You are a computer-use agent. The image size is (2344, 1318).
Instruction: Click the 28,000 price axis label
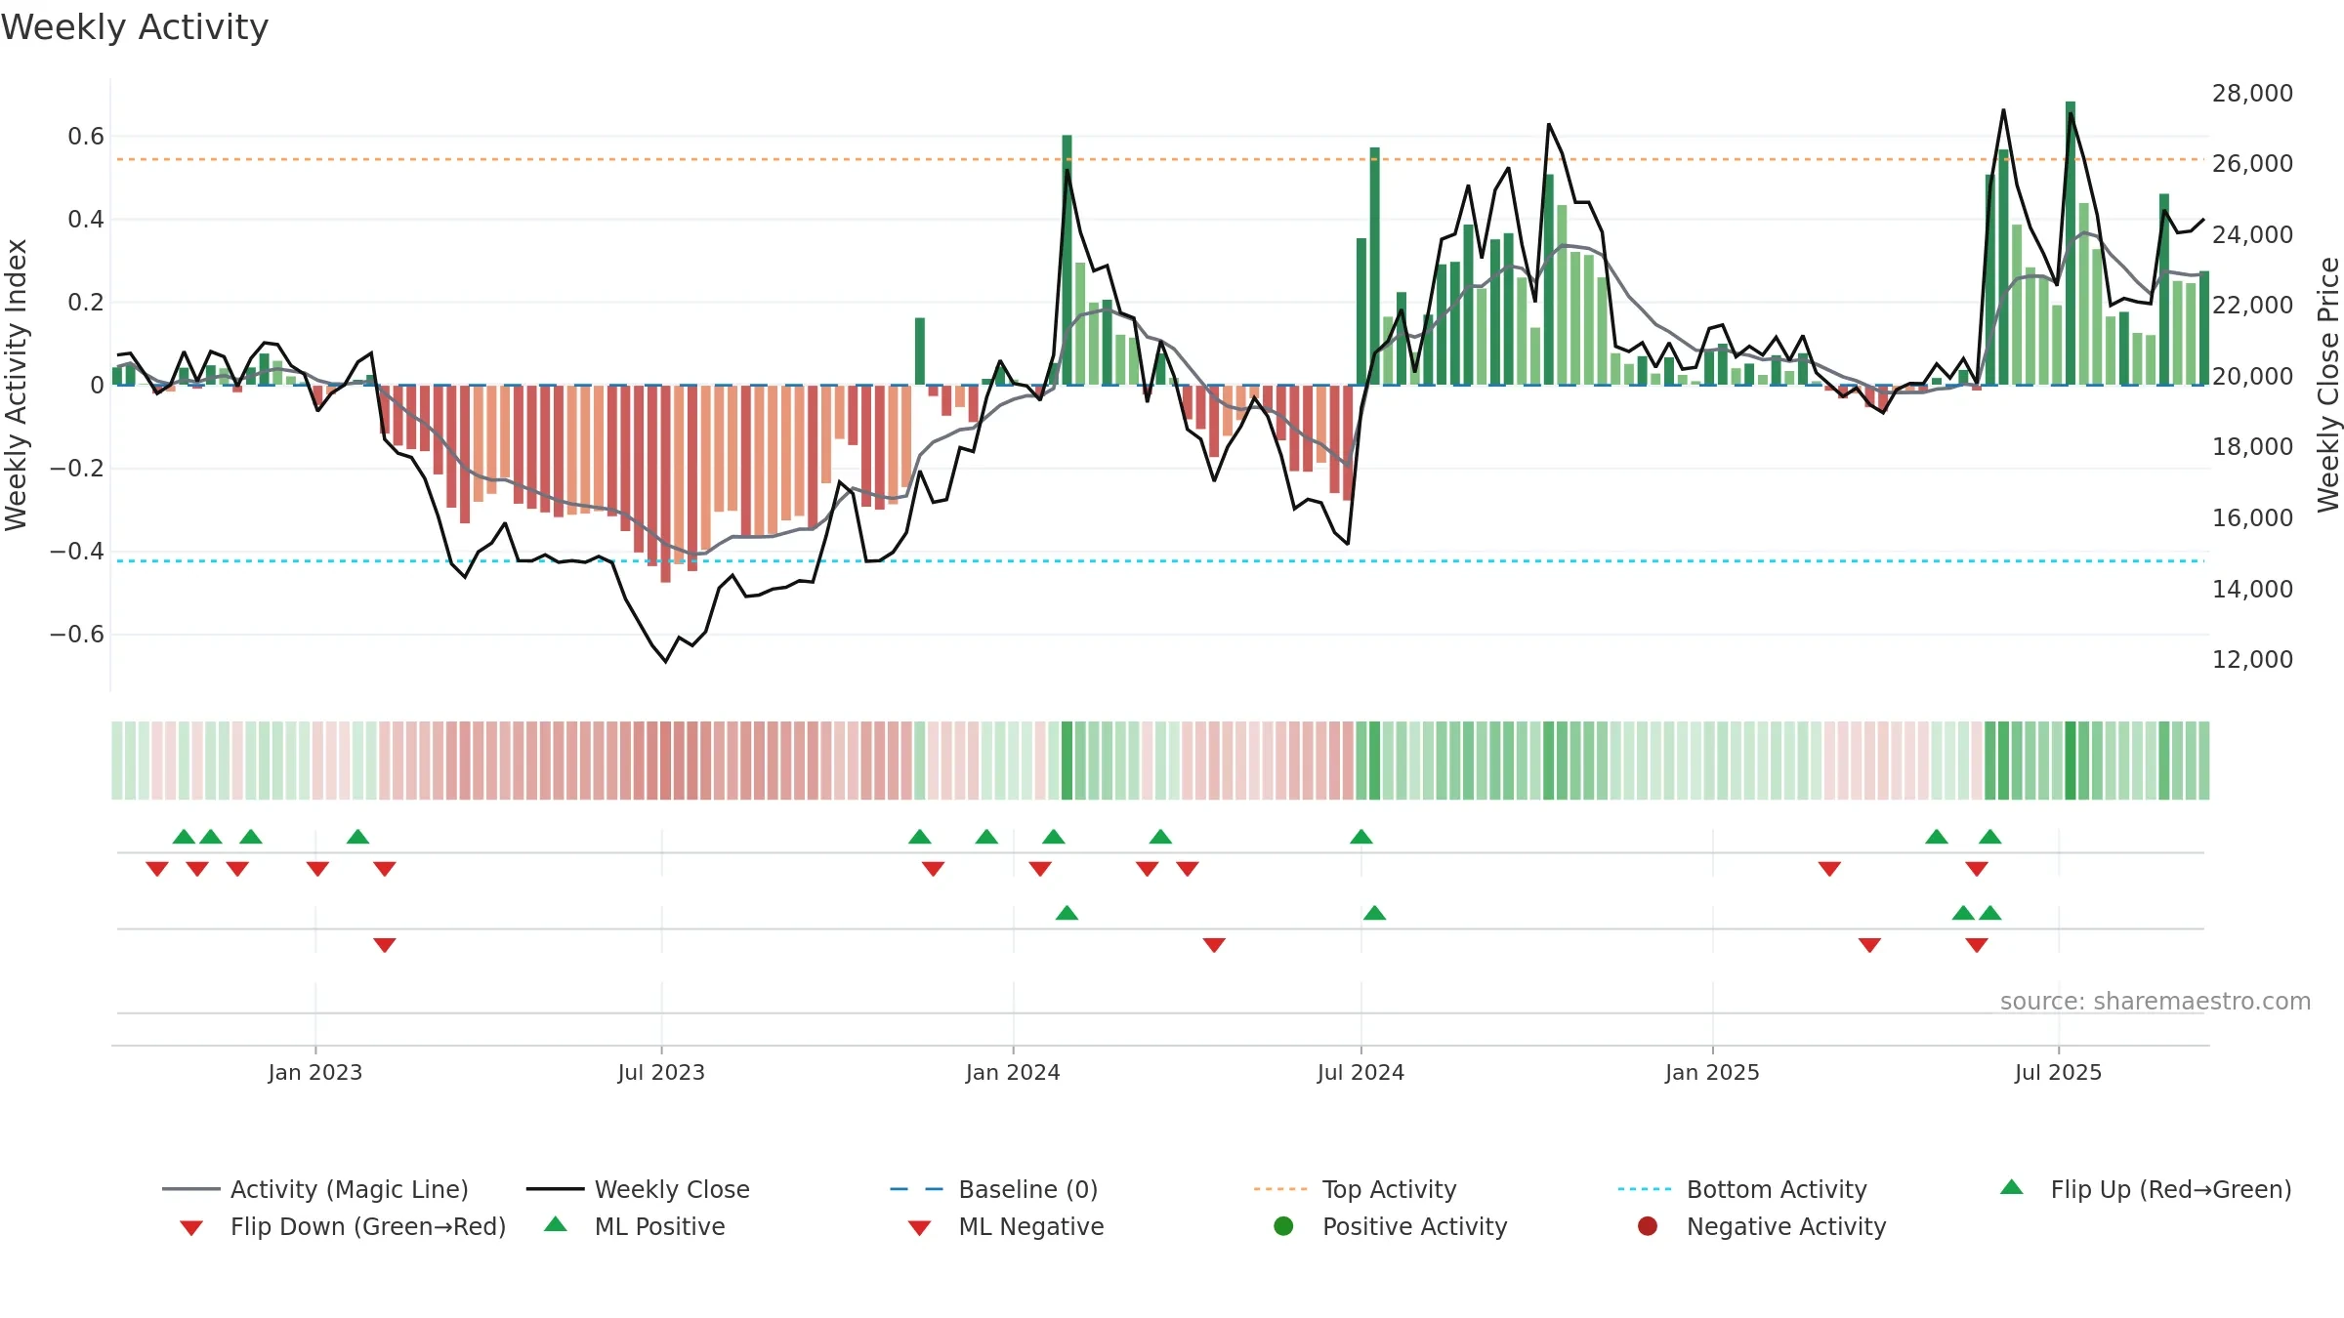(2252, 93)
